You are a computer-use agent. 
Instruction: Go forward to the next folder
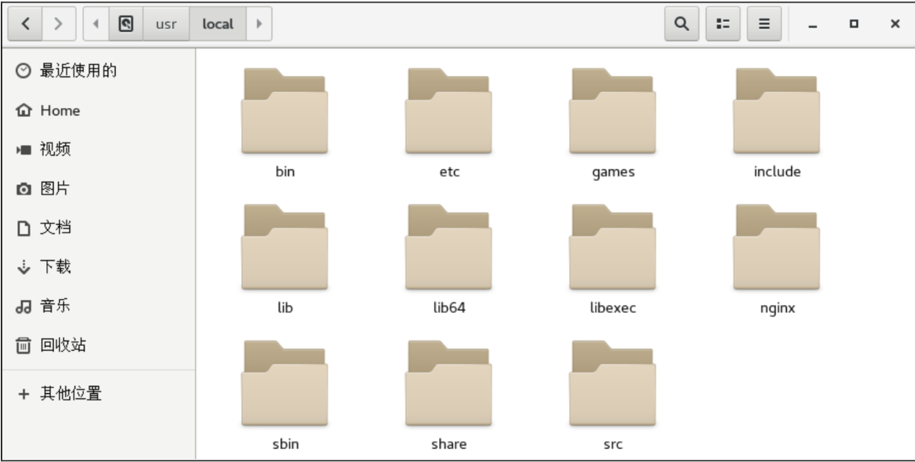tap(58, 24)
